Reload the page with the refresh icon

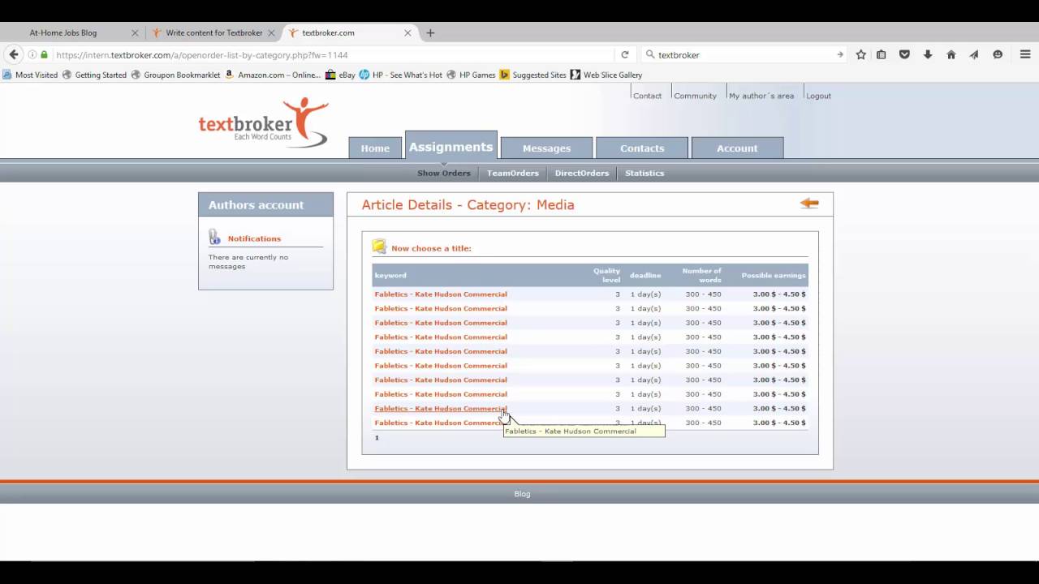(625, 54)
